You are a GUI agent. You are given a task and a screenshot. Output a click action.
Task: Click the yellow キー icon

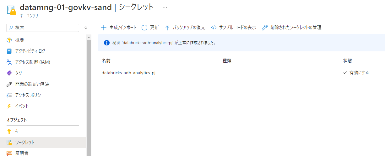coord(9,131)
